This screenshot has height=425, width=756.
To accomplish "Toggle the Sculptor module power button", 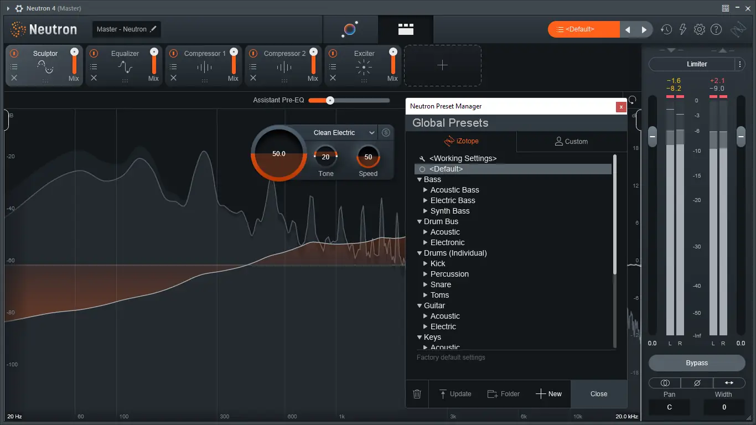I will pyautogui.click(x=14, y=54).
